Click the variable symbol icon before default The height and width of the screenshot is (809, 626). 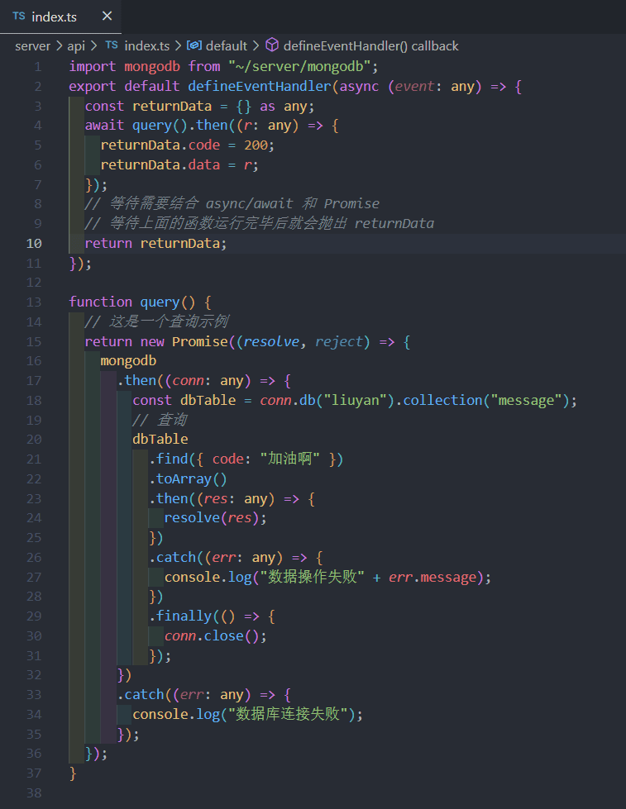point(194,45)
